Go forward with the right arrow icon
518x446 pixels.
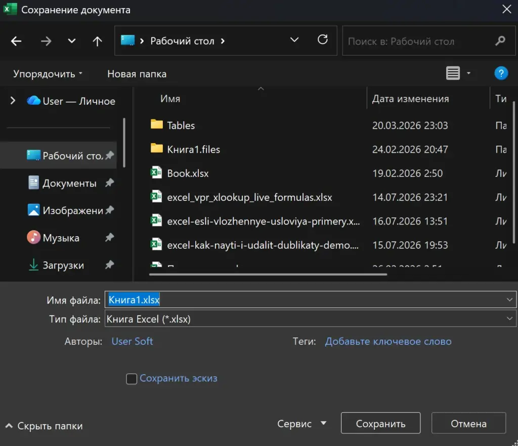[x=46, y=41]
